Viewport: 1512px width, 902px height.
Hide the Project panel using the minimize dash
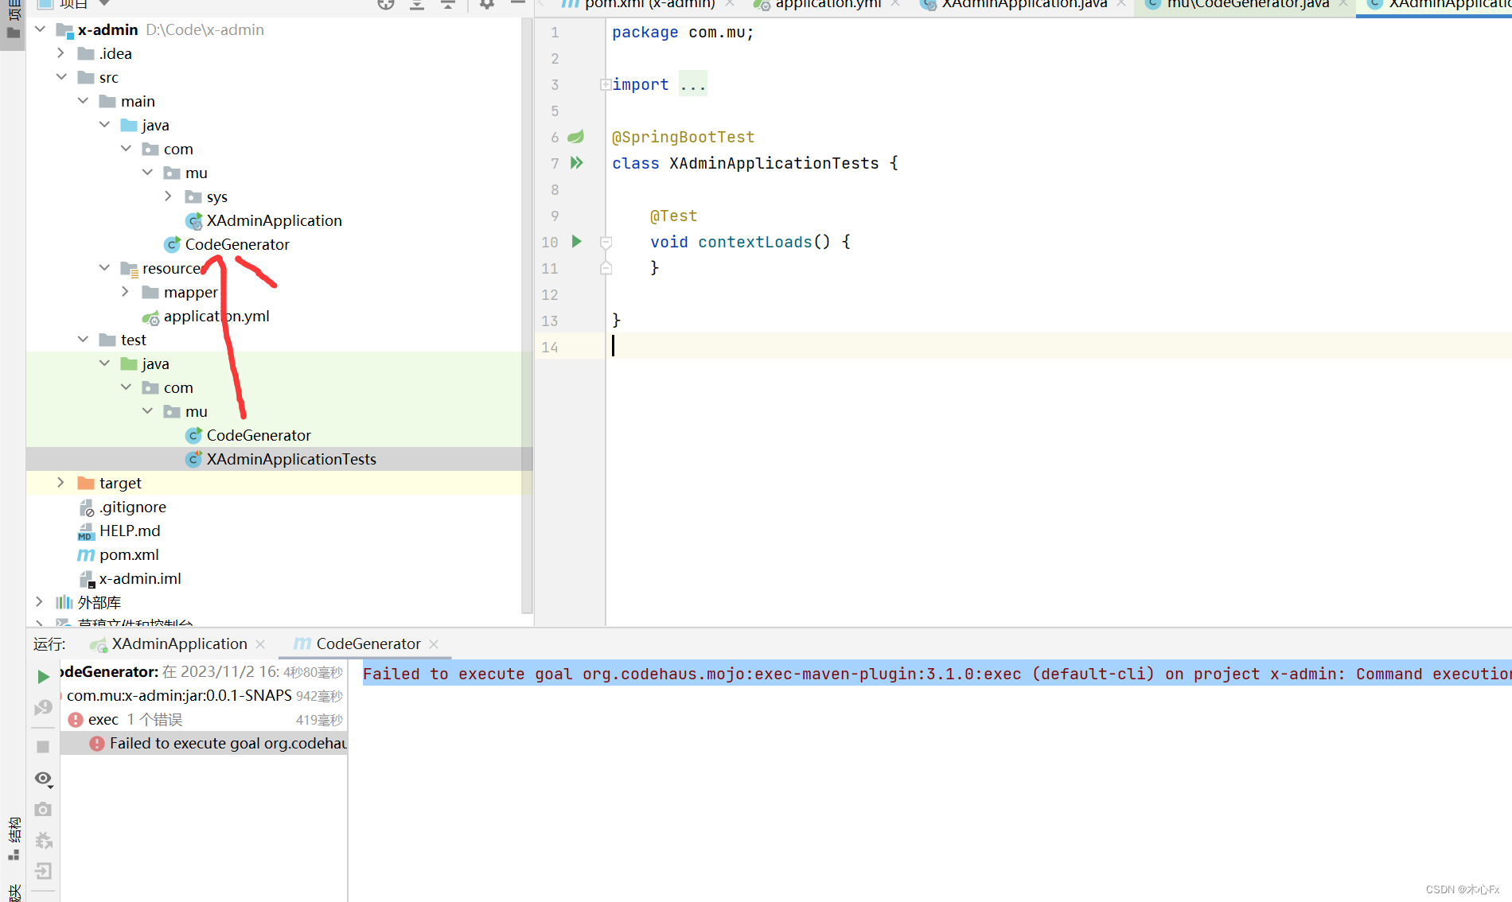(x=518, y=4)
